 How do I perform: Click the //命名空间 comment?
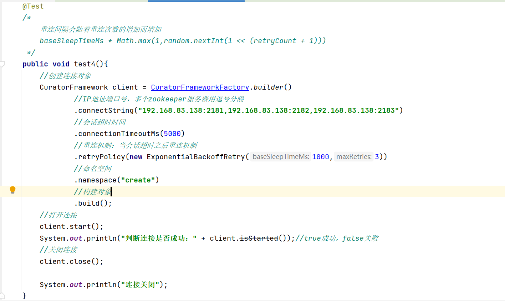click(x=93, y=169)
